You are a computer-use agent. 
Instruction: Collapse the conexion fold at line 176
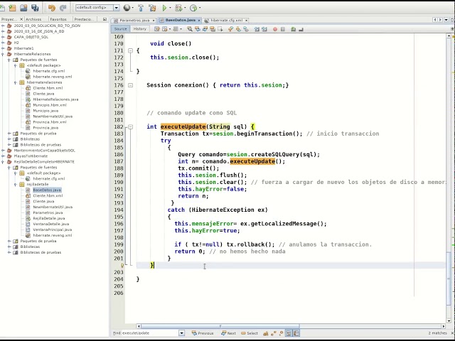tap(130, 85)
